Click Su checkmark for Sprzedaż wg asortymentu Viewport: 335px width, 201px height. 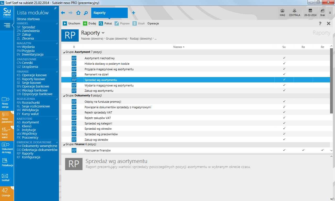click(284, 80)
